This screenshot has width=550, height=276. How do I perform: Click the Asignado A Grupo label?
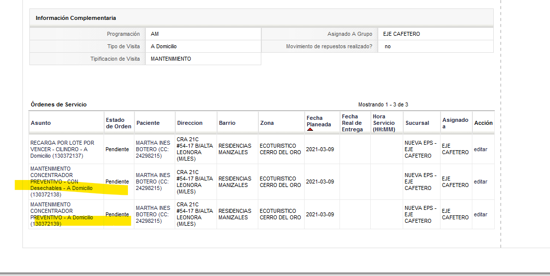tap(350, 34)
